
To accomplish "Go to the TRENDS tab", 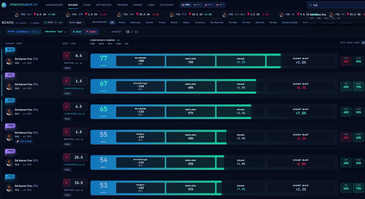I will tap(122, 5).
